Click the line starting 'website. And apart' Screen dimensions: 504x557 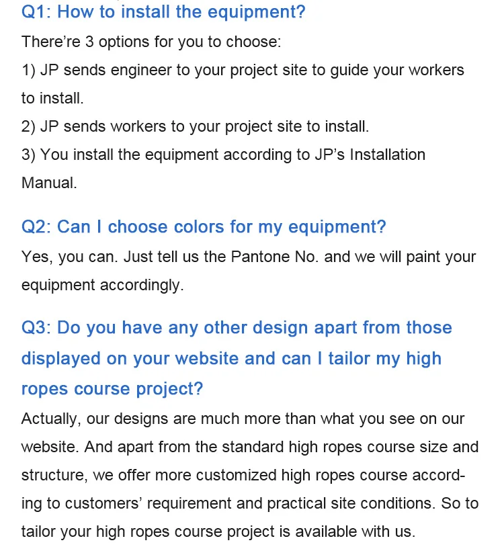click(250, 447)
